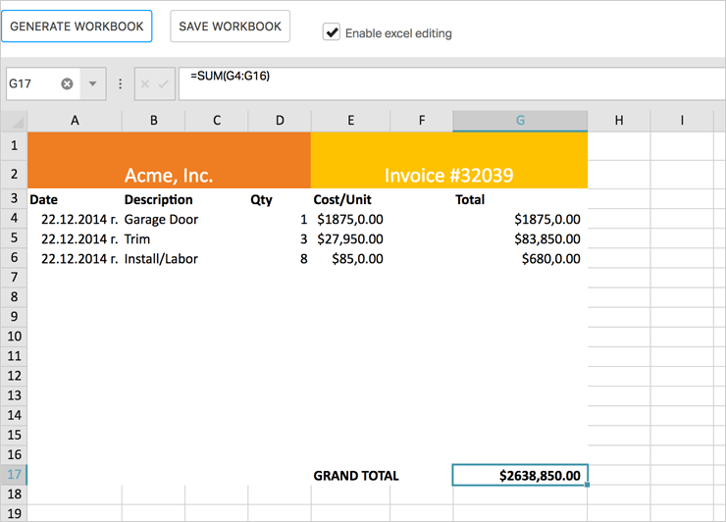
Task: Select row 3 header
Action: point(14,199)
